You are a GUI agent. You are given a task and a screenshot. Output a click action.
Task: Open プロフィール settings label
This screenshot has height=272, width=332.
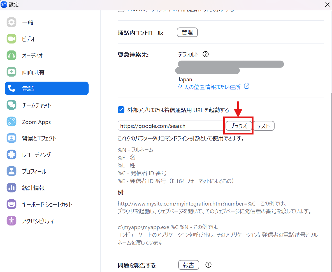point(34,171)
